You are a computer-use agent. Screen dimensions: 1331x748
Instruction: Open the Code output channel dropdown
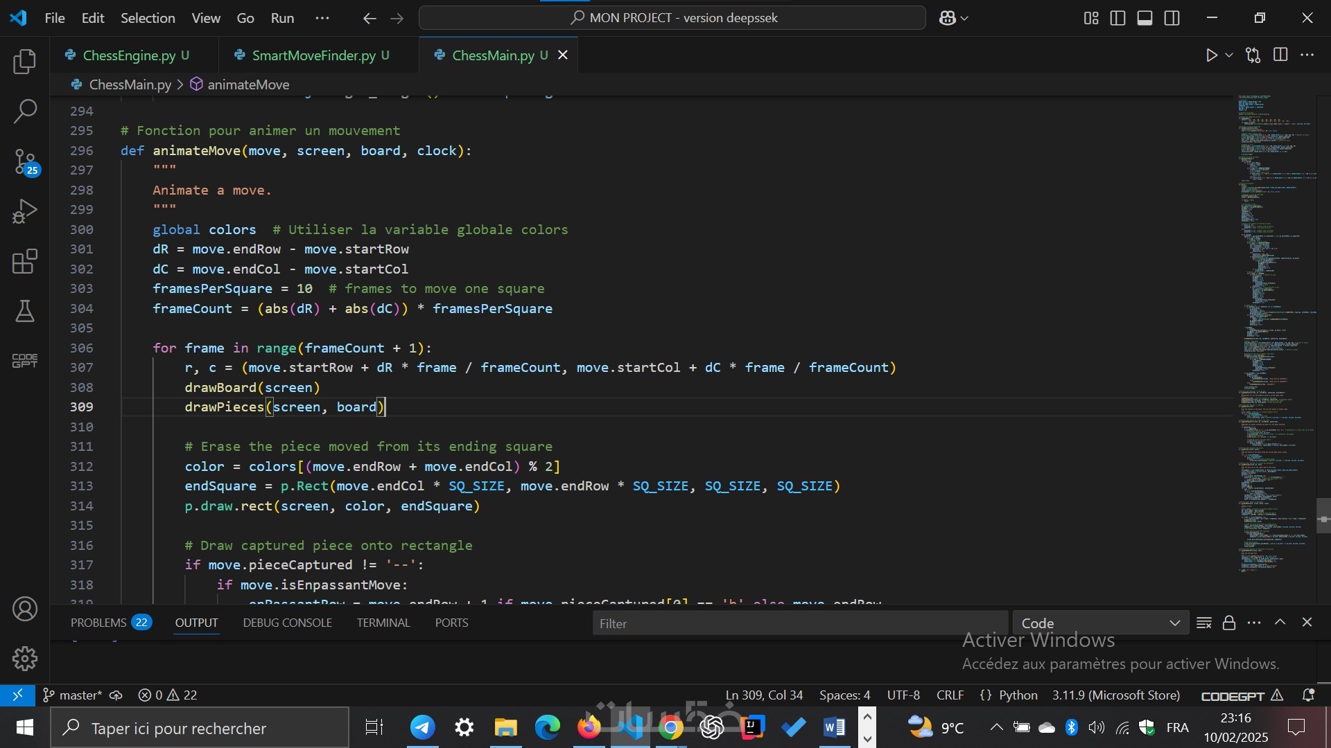tap(1100, 623)
